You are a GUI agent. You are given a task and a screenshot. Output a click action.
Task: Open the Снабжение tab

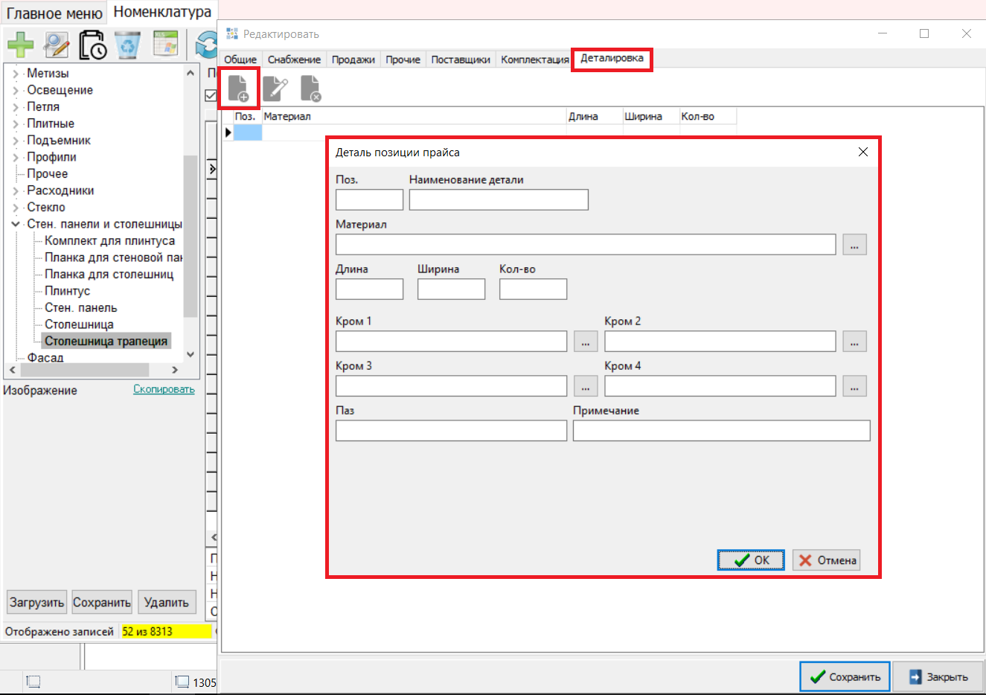[x=294, y=60]
